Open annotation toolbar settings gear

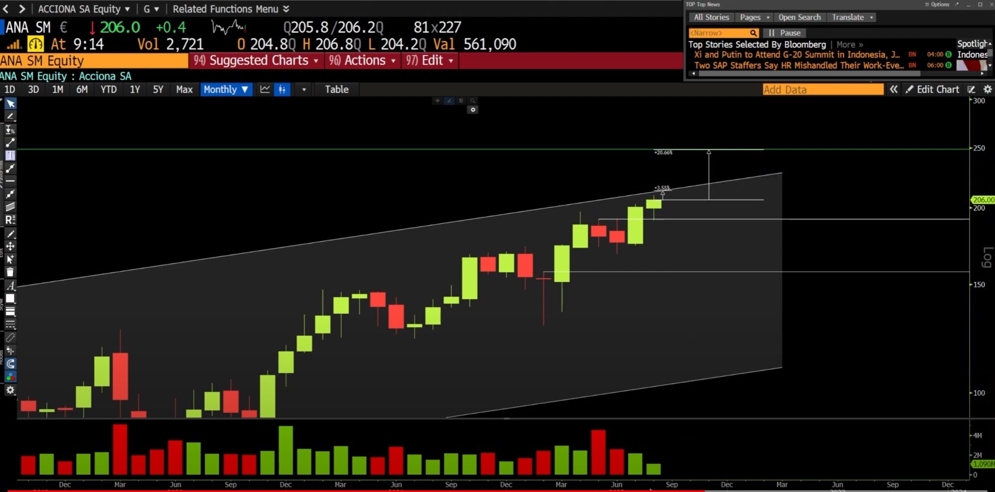pos(10,390)
